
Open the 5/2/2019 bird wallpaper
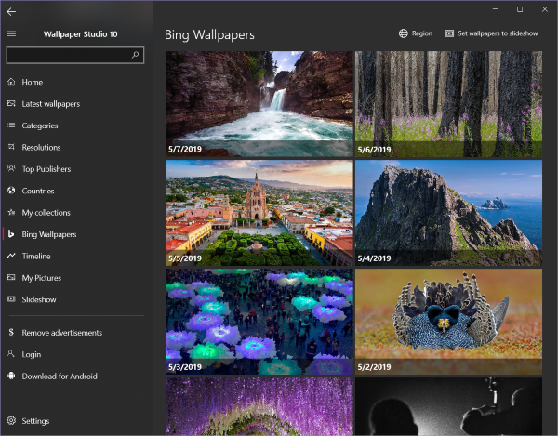pyautogui.click(x=449, y=322)
